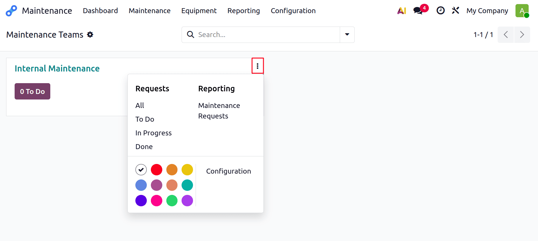Pick the green color swatch
538x241 pixels.
[x=172, y=200]
